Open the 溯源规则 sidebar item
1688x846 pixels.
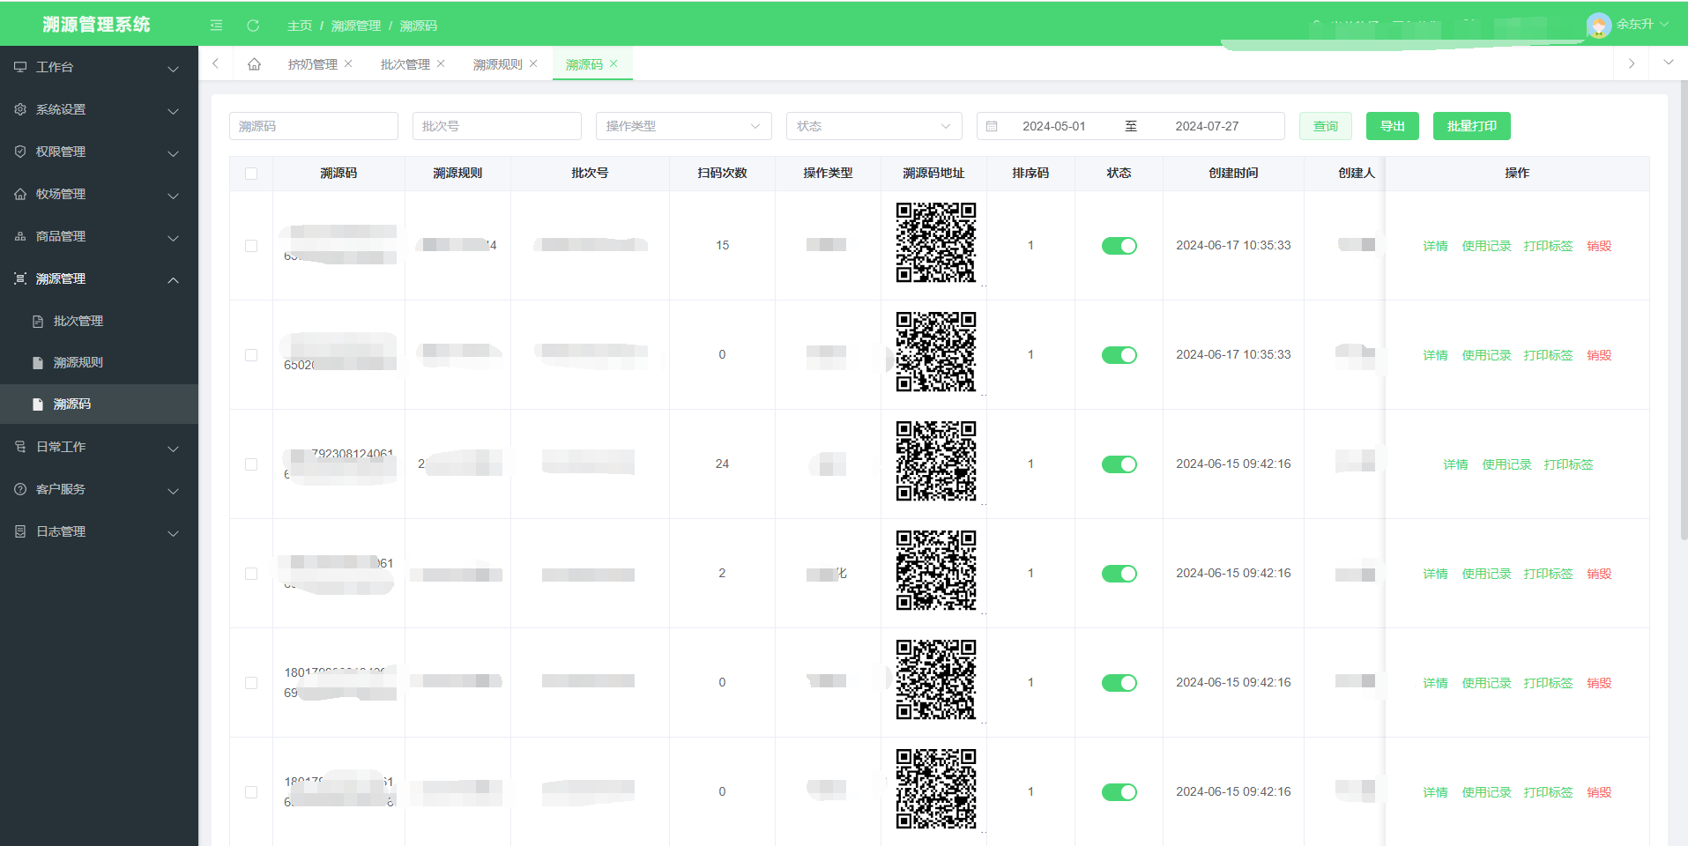pyautogui.click(x=99, y=362)
